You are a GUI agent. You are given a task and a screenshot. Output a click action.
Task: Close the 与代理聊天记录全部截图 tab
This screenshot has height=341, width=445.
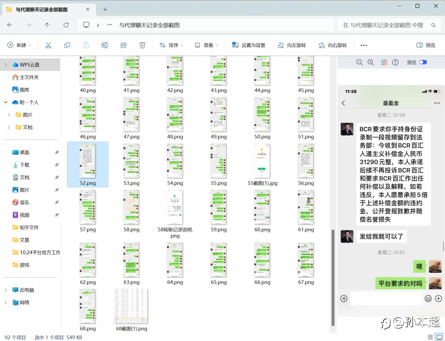pos(88,9)
